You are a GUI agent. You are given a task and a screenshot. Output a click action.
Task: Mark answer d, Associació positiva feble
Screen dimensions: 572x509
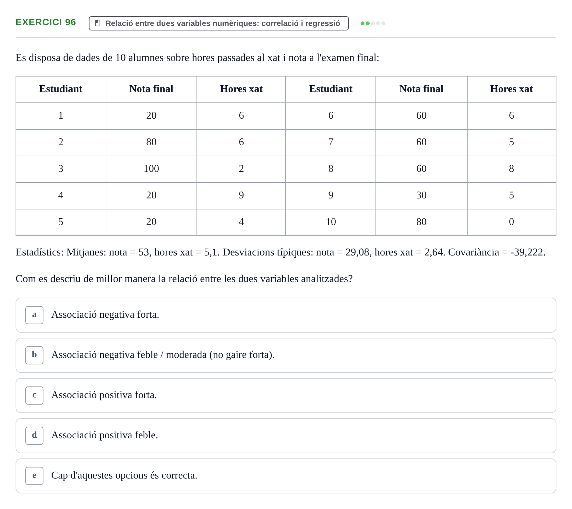pos(286,436)
